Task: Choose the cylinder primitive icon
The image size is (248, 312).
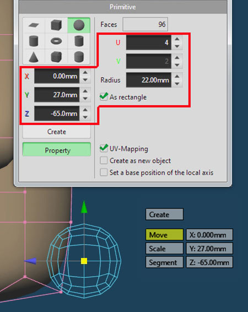Action: (x=34, y=41)
